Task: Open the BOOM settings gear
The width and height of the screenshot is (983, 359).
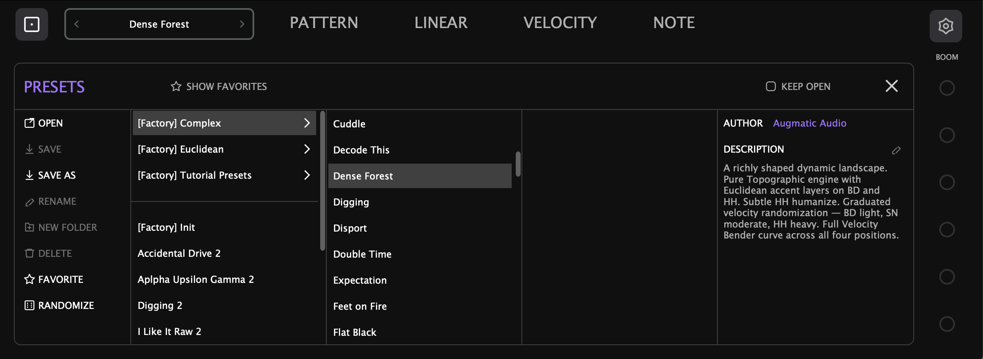Action: 946,25
